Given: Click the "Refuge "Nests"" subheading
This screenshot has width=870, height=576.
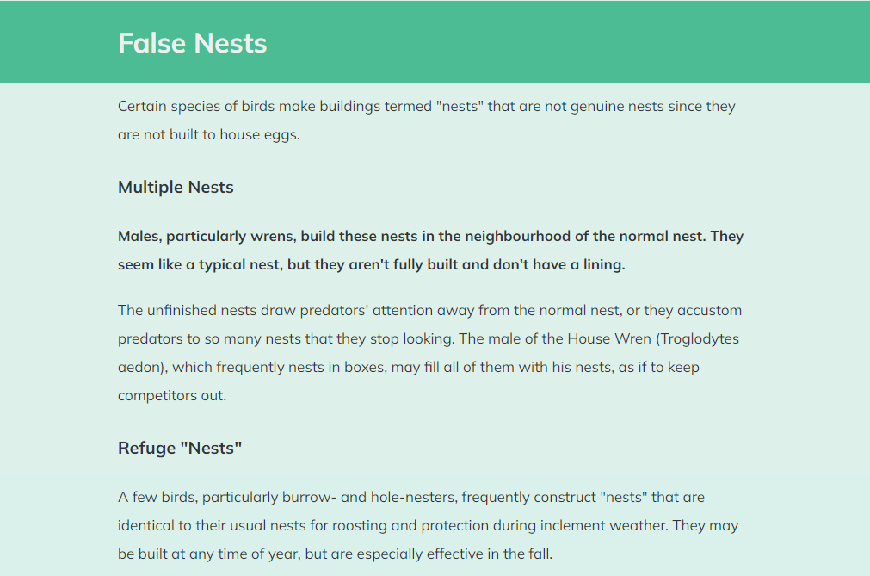Looking at the screenshot, I should tap(180, 449).
